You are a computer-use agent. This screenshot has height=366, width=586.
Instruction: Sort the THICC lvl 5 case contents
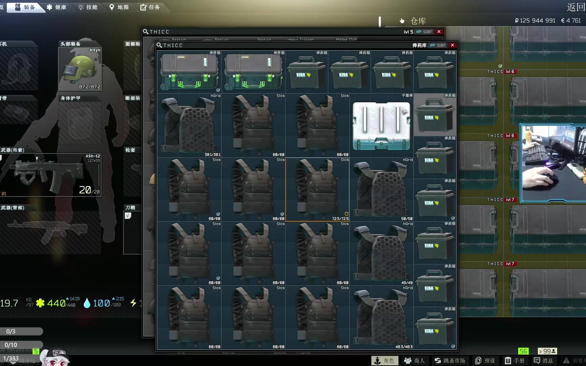tap(424, 32)
